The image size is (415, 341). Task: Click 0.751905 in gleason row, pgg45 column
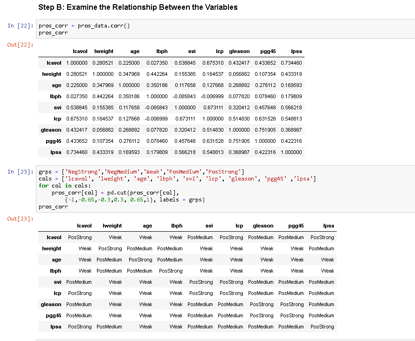click(x=265, y=130)
